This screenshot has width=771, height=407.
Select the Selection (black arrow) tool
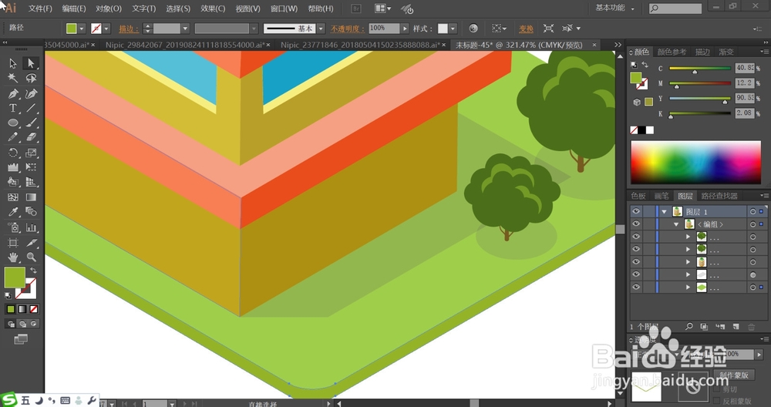click(x=13, y=63)
